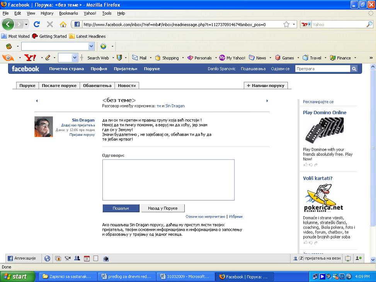Open the History menu
Screen dimensions: 376x282
tap(47, 13)
